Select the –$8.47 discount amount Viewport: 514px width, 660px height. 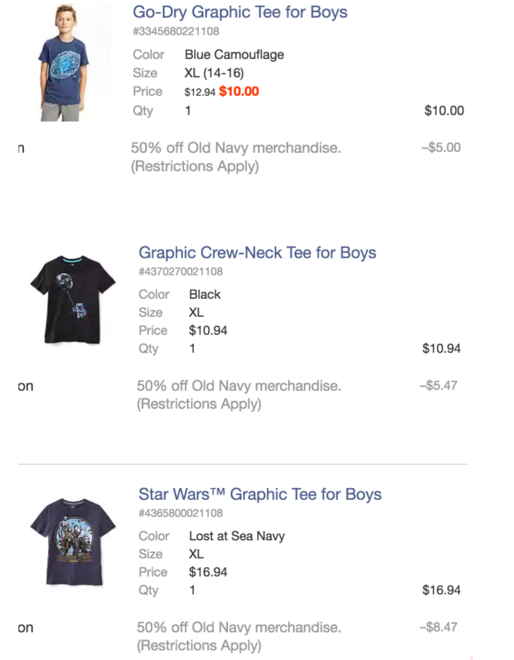pyautogui.click(x=438, y=627)
